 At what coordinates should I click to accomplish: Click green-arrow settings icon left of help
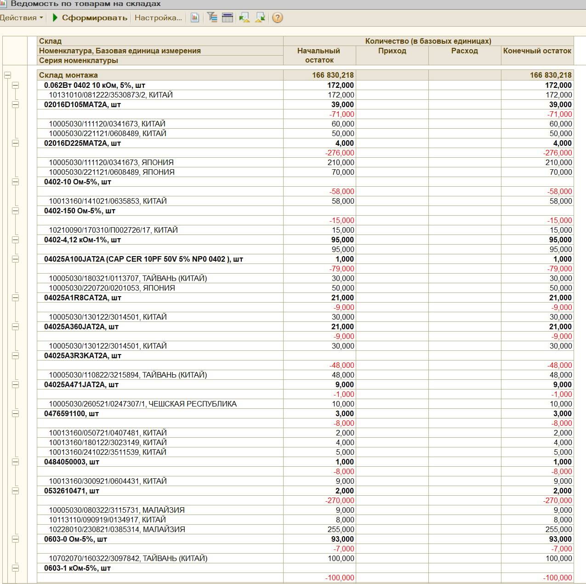[260, 18]
